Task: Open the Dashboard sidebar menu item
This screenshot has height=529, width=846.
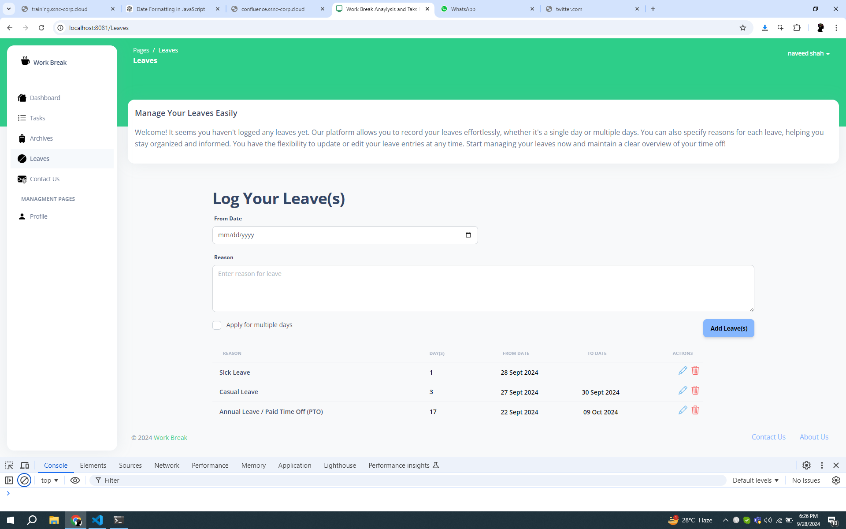Action: coord(62,98)
